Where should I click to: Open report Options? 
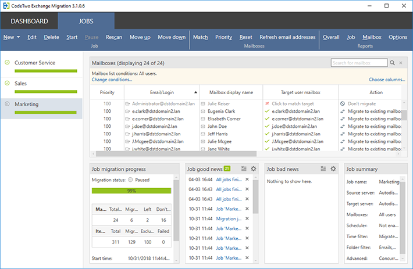[398, 37]
